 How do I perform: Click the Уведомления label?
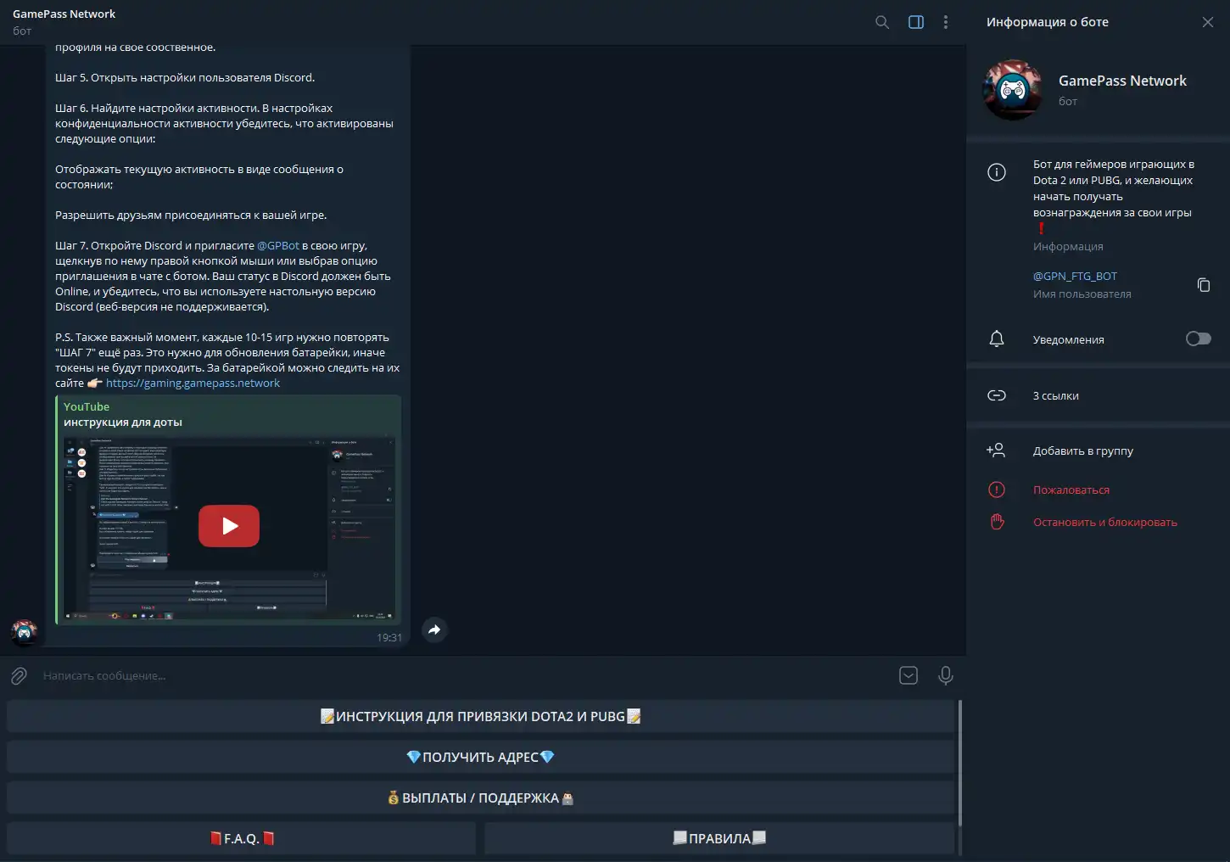pyautogui.click(x=1069, y=339)
